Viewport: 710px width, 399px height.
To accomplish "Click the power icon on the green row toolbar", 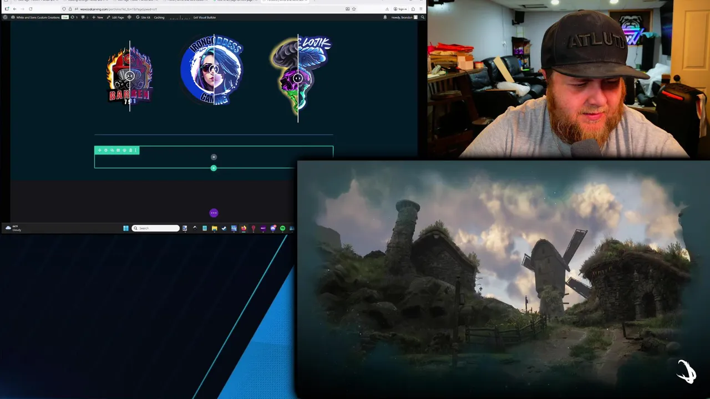I will click(x=124, y=150).
